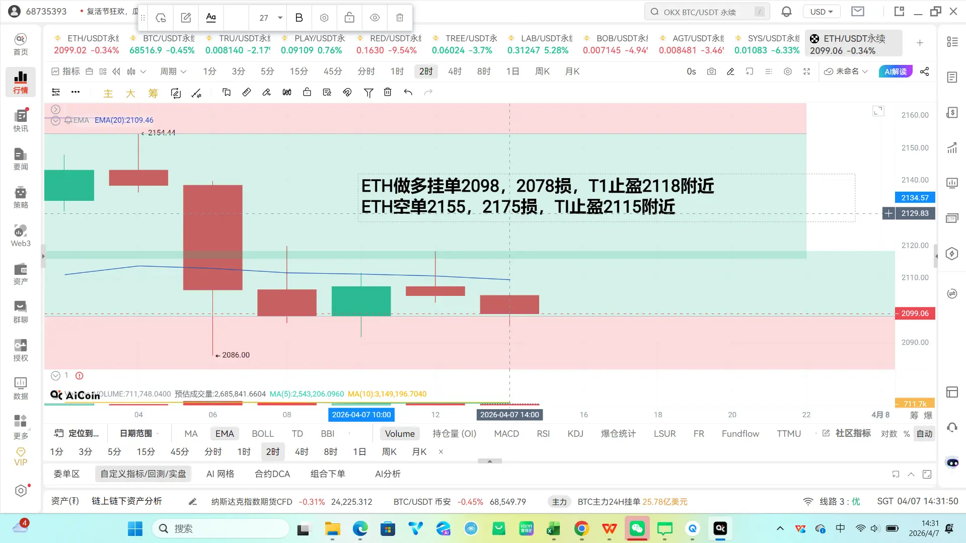
Task: Open 资产 wallet in sidebar
Action: pos(21,274)
